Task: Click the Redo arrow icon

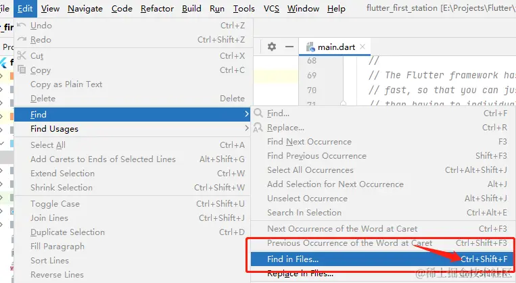Action: point(22,40)
